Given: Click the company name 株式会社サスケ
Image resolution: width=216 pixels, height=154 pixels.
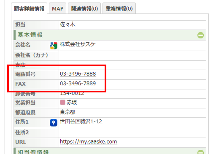Looking at the screenshot, I should click(x=78, y=44).
